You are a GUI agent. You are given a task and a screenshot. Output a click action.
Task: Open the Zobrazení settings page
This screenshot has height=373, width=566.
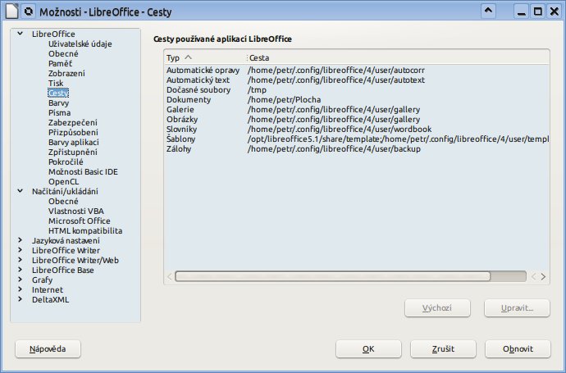[66, 73]
